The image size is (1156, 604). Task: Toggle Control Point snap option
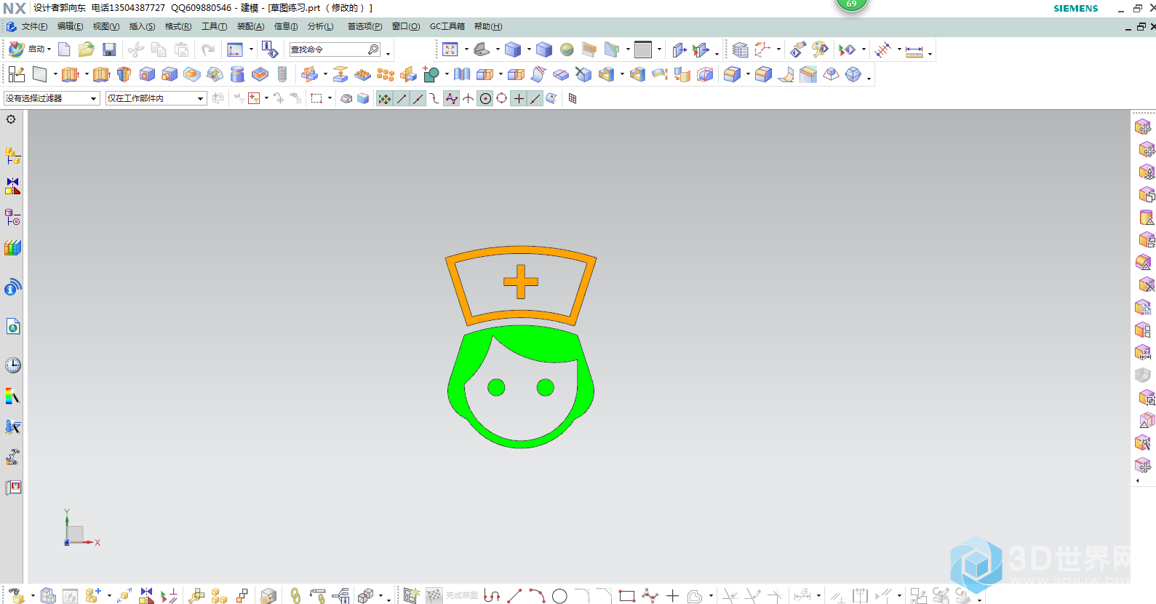tap(435, 98)
